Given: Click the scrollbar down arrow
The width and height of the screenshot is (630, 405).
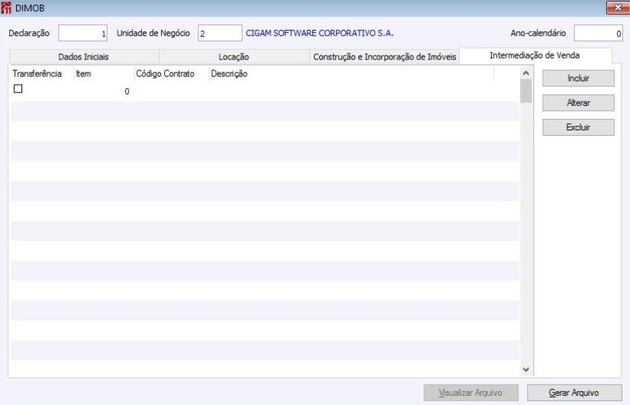Looking at the screenshot, I should [525, 369].
